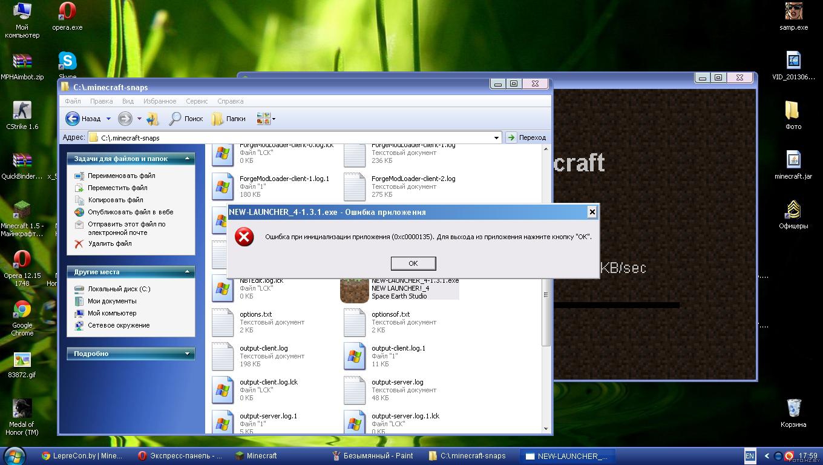Open Сетевое окружение link
The width and height of the screenshot is (823, 465).
[119, 325]
